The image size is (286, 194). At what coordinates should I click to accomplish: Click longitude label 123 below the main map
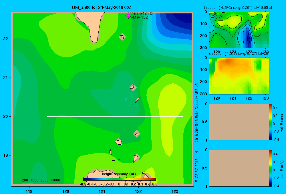pyautogui.click(x=175, y=191)
